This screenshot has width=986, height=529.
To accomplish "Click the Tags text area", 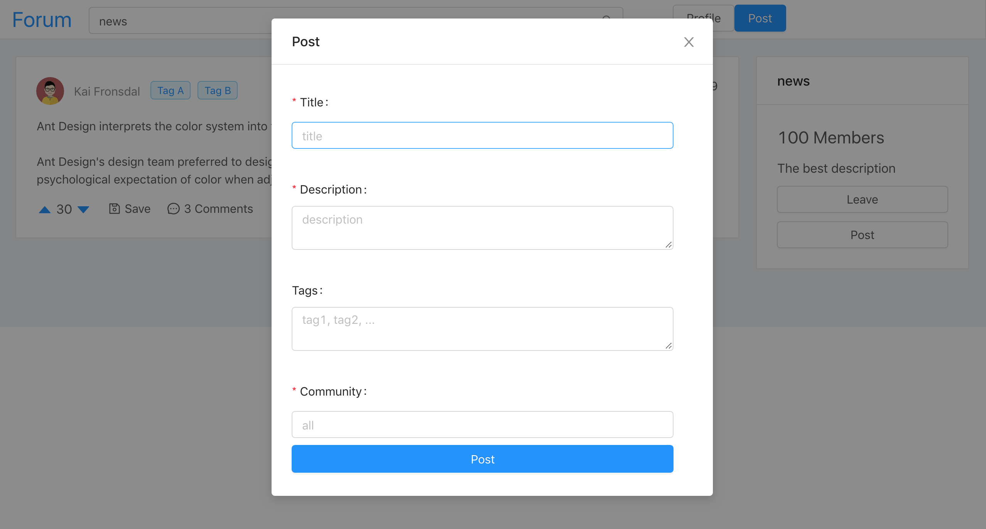I will pyautogui.click(x=482, y=329).
